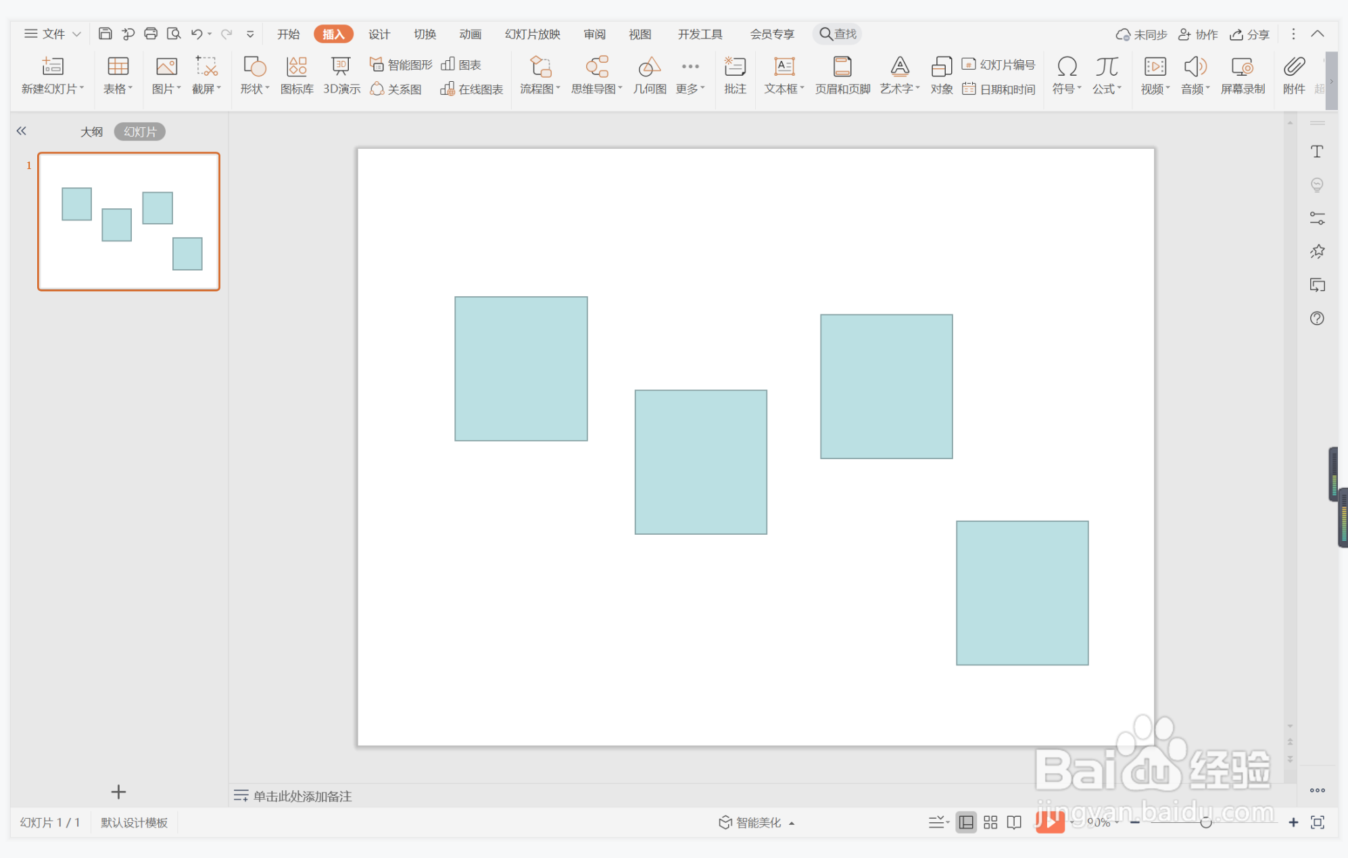The height and width of the screenshot is (858, 1348).
Task: Switch to slide sorter grid view
Action: (990, 822)
